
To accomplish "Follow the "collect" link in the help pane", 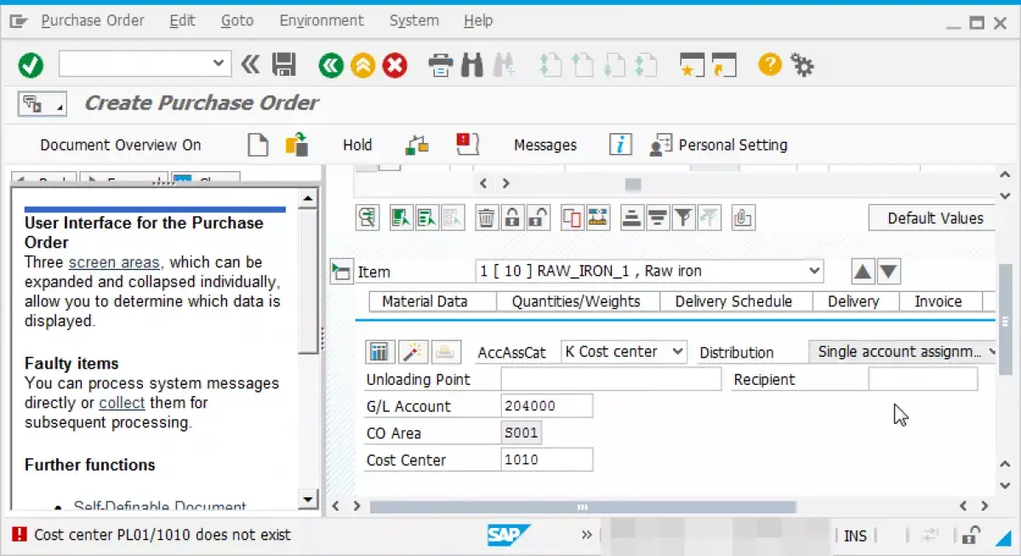I will click(123, 403).
